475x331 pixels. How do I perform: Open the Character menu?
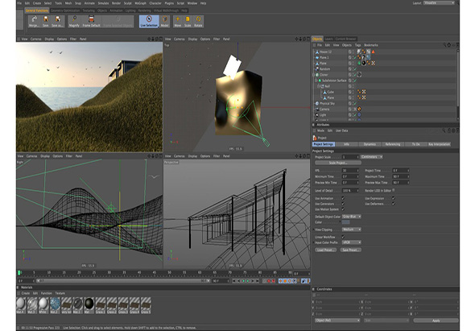point(155,3)
